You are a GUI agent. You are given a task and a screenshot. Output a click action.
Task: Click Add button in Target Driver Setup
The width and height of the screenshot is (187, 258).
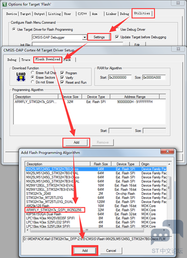click(76, 142)
